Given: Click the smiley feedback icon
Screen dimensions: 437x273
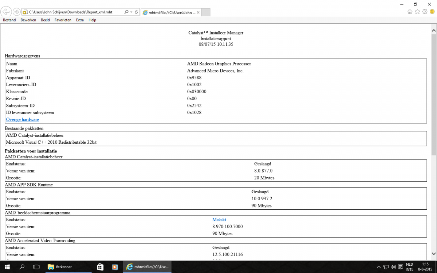Looking at the screenshot, I should (x=432, y=12).
